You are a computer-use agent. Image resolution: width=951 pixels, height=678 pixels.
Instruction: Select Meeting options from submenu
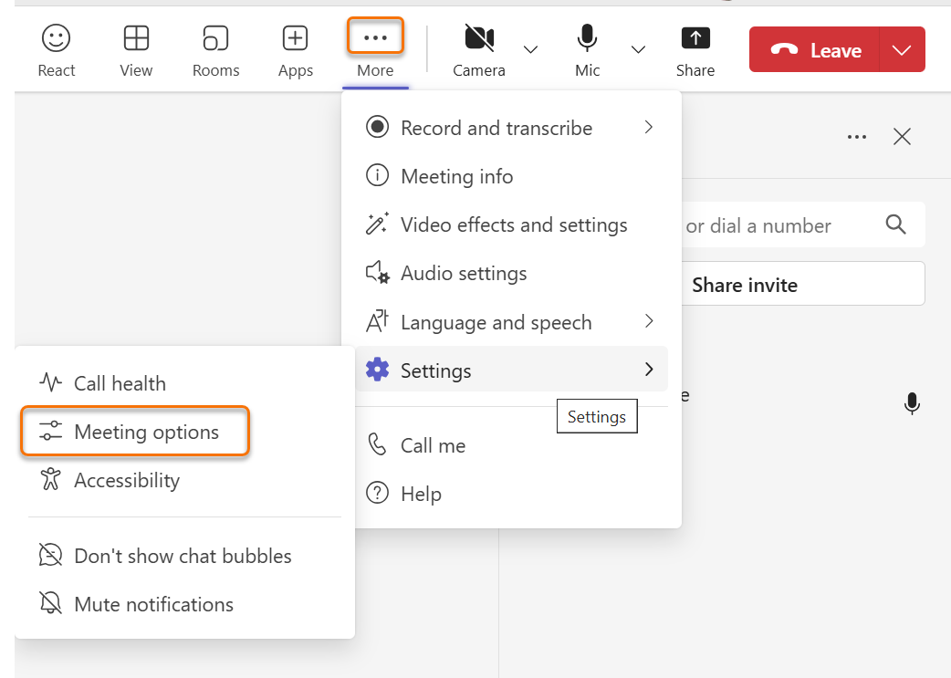click(x=146, y=432)
